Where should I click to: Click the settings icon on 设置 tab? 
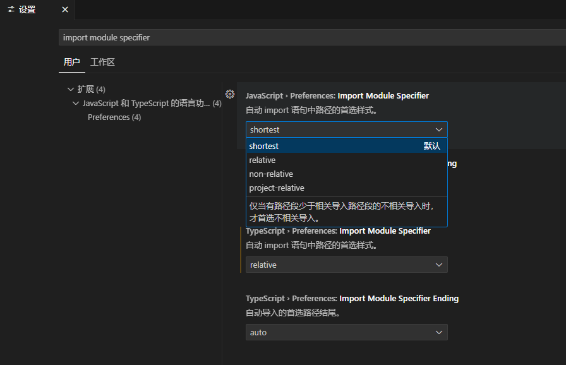(x=11, y=9)
